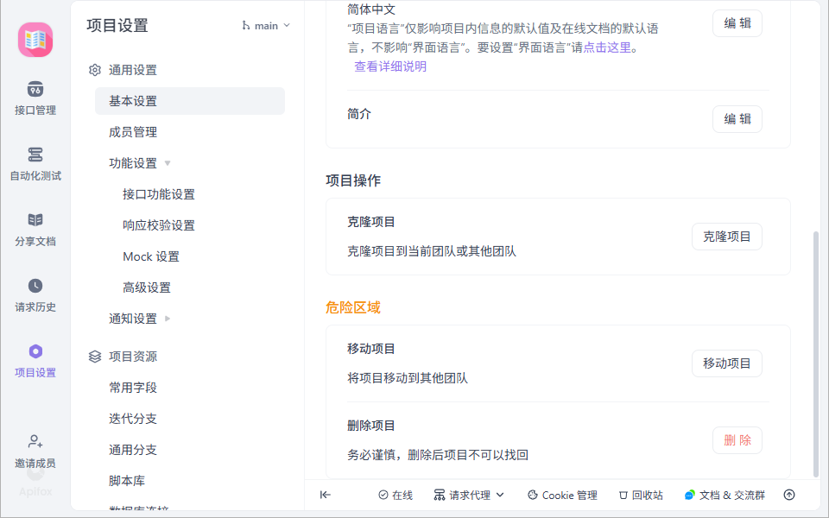Click the 通用设置 gear icon
Image resolution: width=829 pixels, height=518 pixels.
tap(95, 70)
